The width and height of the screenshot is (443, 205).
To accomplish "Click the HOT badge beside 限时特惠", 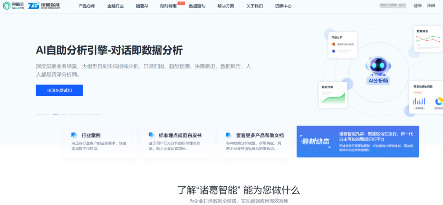I will (x=181, y=3).
